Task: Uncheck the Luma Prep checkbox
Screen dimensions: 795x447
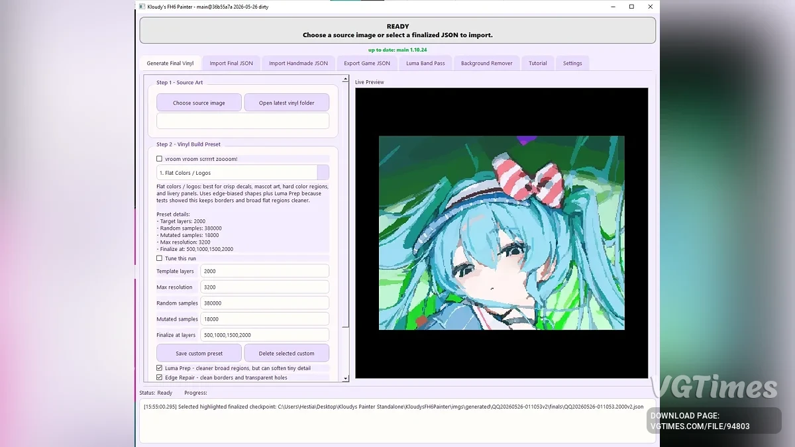Action: (x=159, y=368)
